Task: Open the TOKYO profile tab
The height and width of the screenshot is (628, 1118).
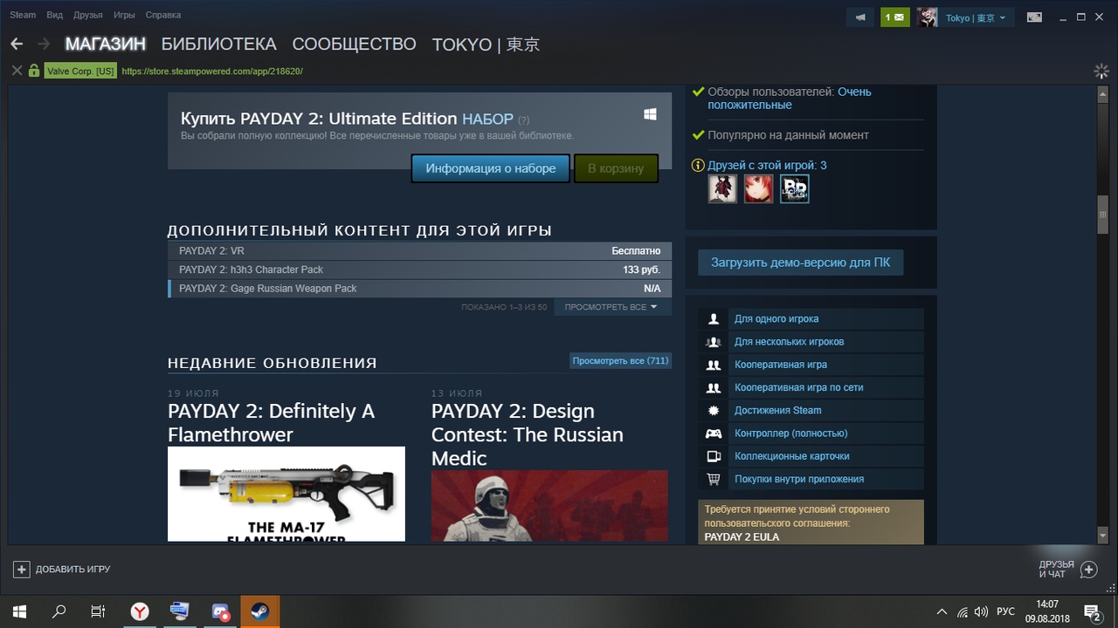Action: coord(486,44)
